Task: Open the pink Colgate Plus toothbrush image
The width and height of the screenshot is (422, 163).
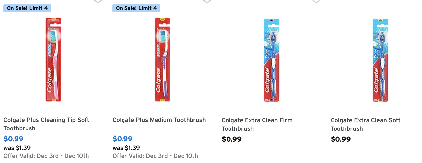Action: click(53, 59)
